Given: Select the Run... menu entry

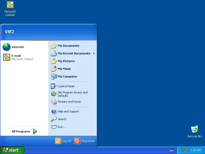Looking at the screenshot, I should [x=73, y=127].
